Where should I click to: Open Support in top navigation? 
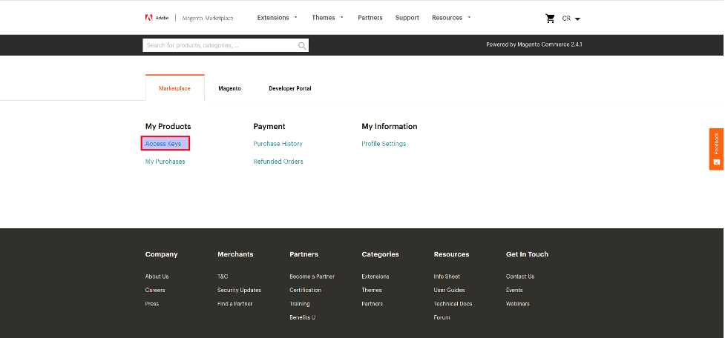click(x=407, y=18)
